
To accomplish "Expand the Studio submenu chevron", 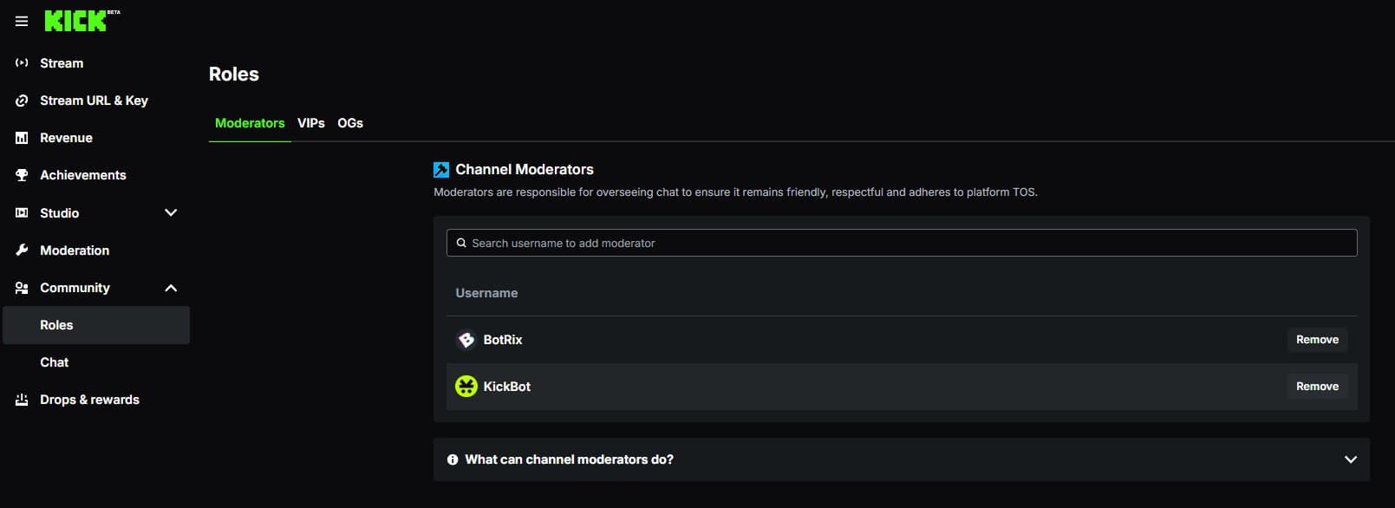I will pyautogui.click(x=171, y=213).
